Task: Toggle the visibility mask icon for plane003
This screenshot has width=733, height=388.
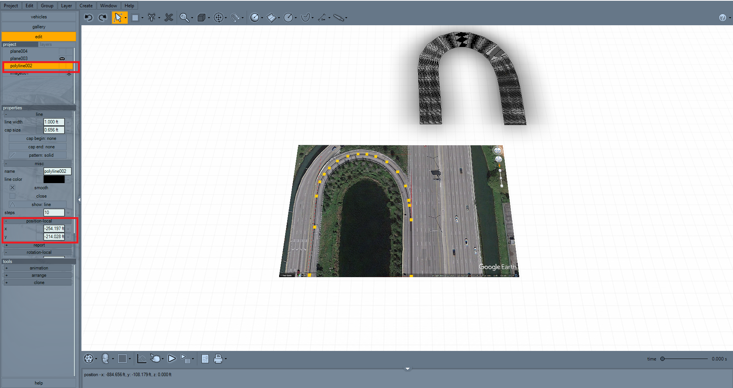Action: [x=62, y=58]
